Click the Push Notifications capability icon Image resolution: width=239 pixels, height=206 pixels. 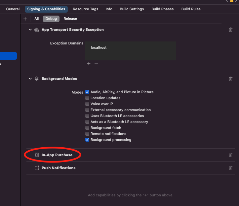(x=37, y=168)
